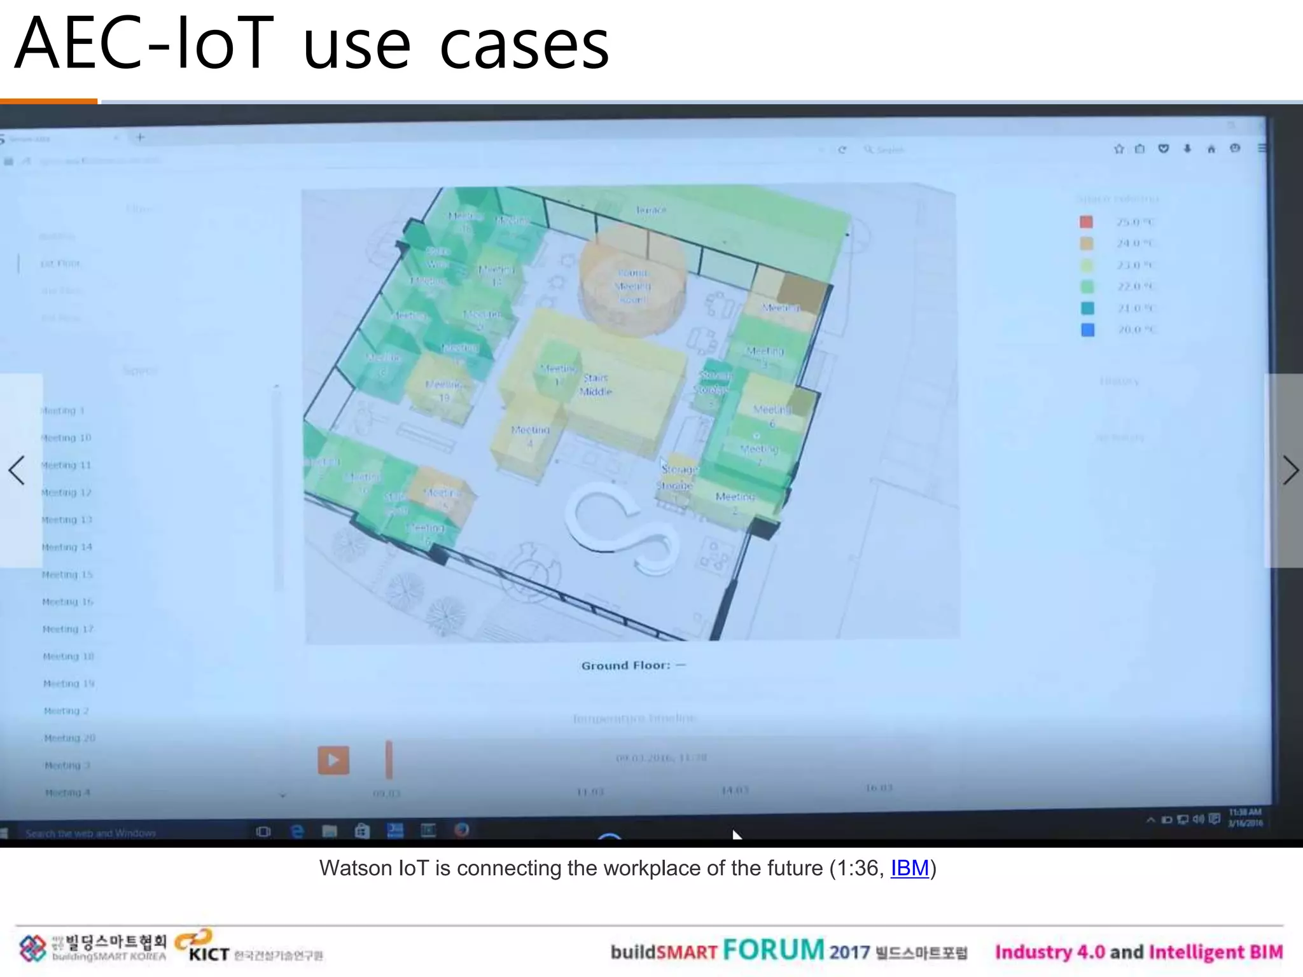Click the Stairs Middle block in model
Viewport: 1303px width, 977px height.
[x=596, y=385]
